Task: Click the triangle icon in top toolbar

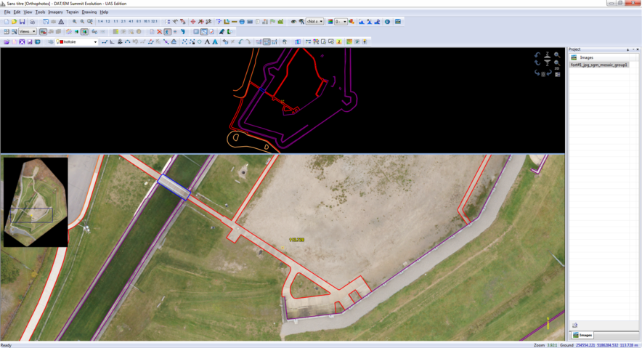Action: point(61,22)
